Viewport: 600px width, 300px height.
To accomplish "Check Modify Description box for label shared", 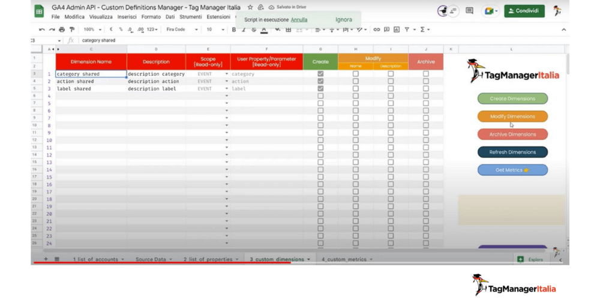I will pyautogui.click(x=391, y=88).
